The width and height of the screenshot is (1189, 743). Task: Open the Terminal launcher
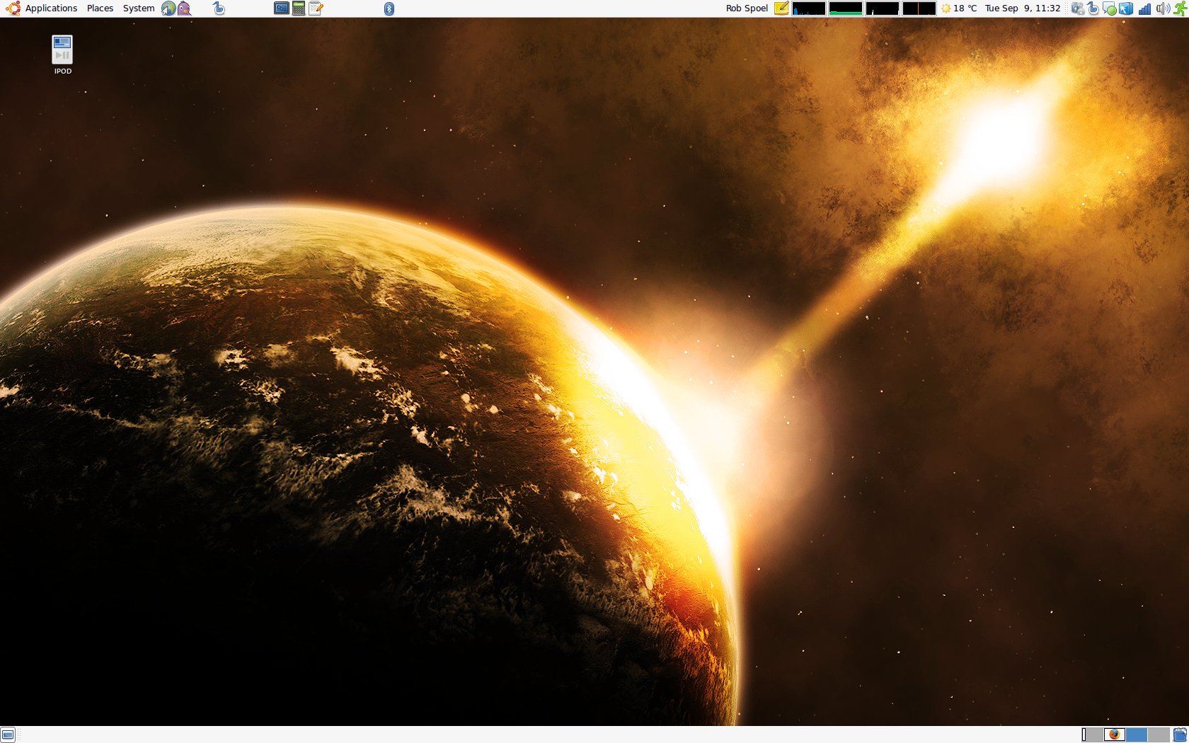[x=282, y=8]
